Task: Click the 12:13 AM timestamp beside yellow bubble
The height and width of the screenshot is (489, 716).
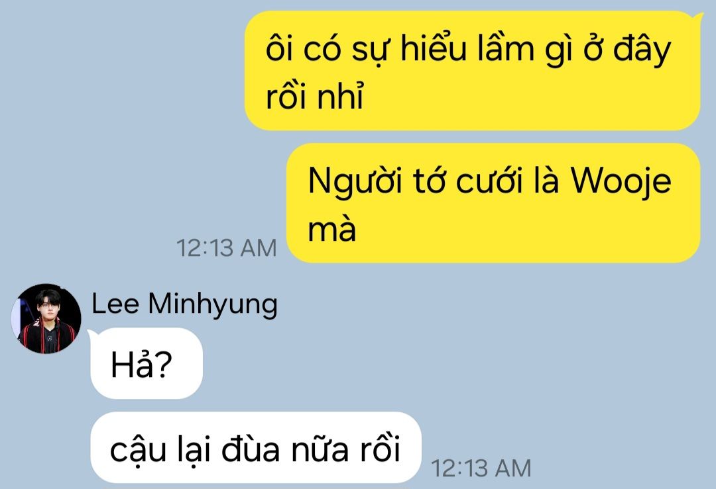Action: click(227, 248)
